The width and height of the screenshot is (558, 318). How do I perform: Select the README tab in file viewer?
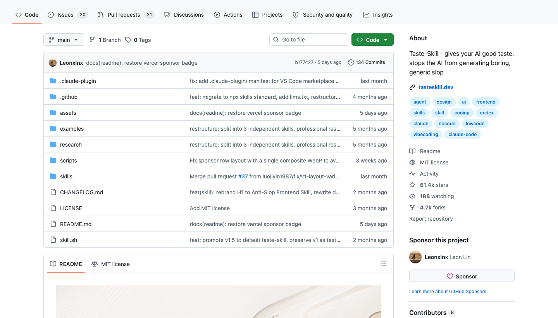[66, 264]
